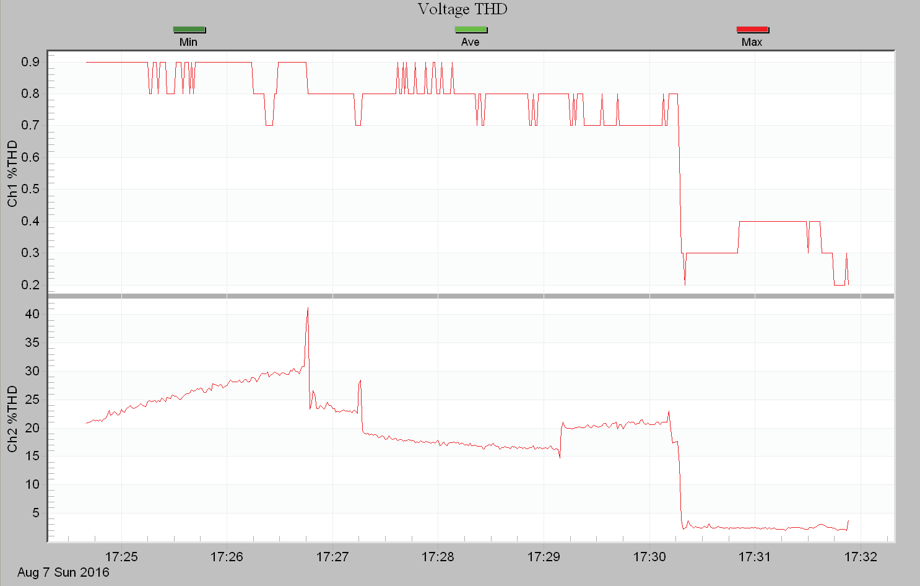This screenshot has width=920, height=586.
Task: Click the Ch2 %THD vertical axis label
Action: (x=12, y=419)
